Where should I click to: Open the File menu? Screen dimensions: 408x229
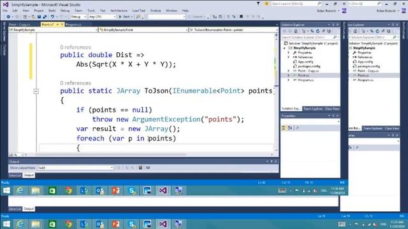point(5,11)
